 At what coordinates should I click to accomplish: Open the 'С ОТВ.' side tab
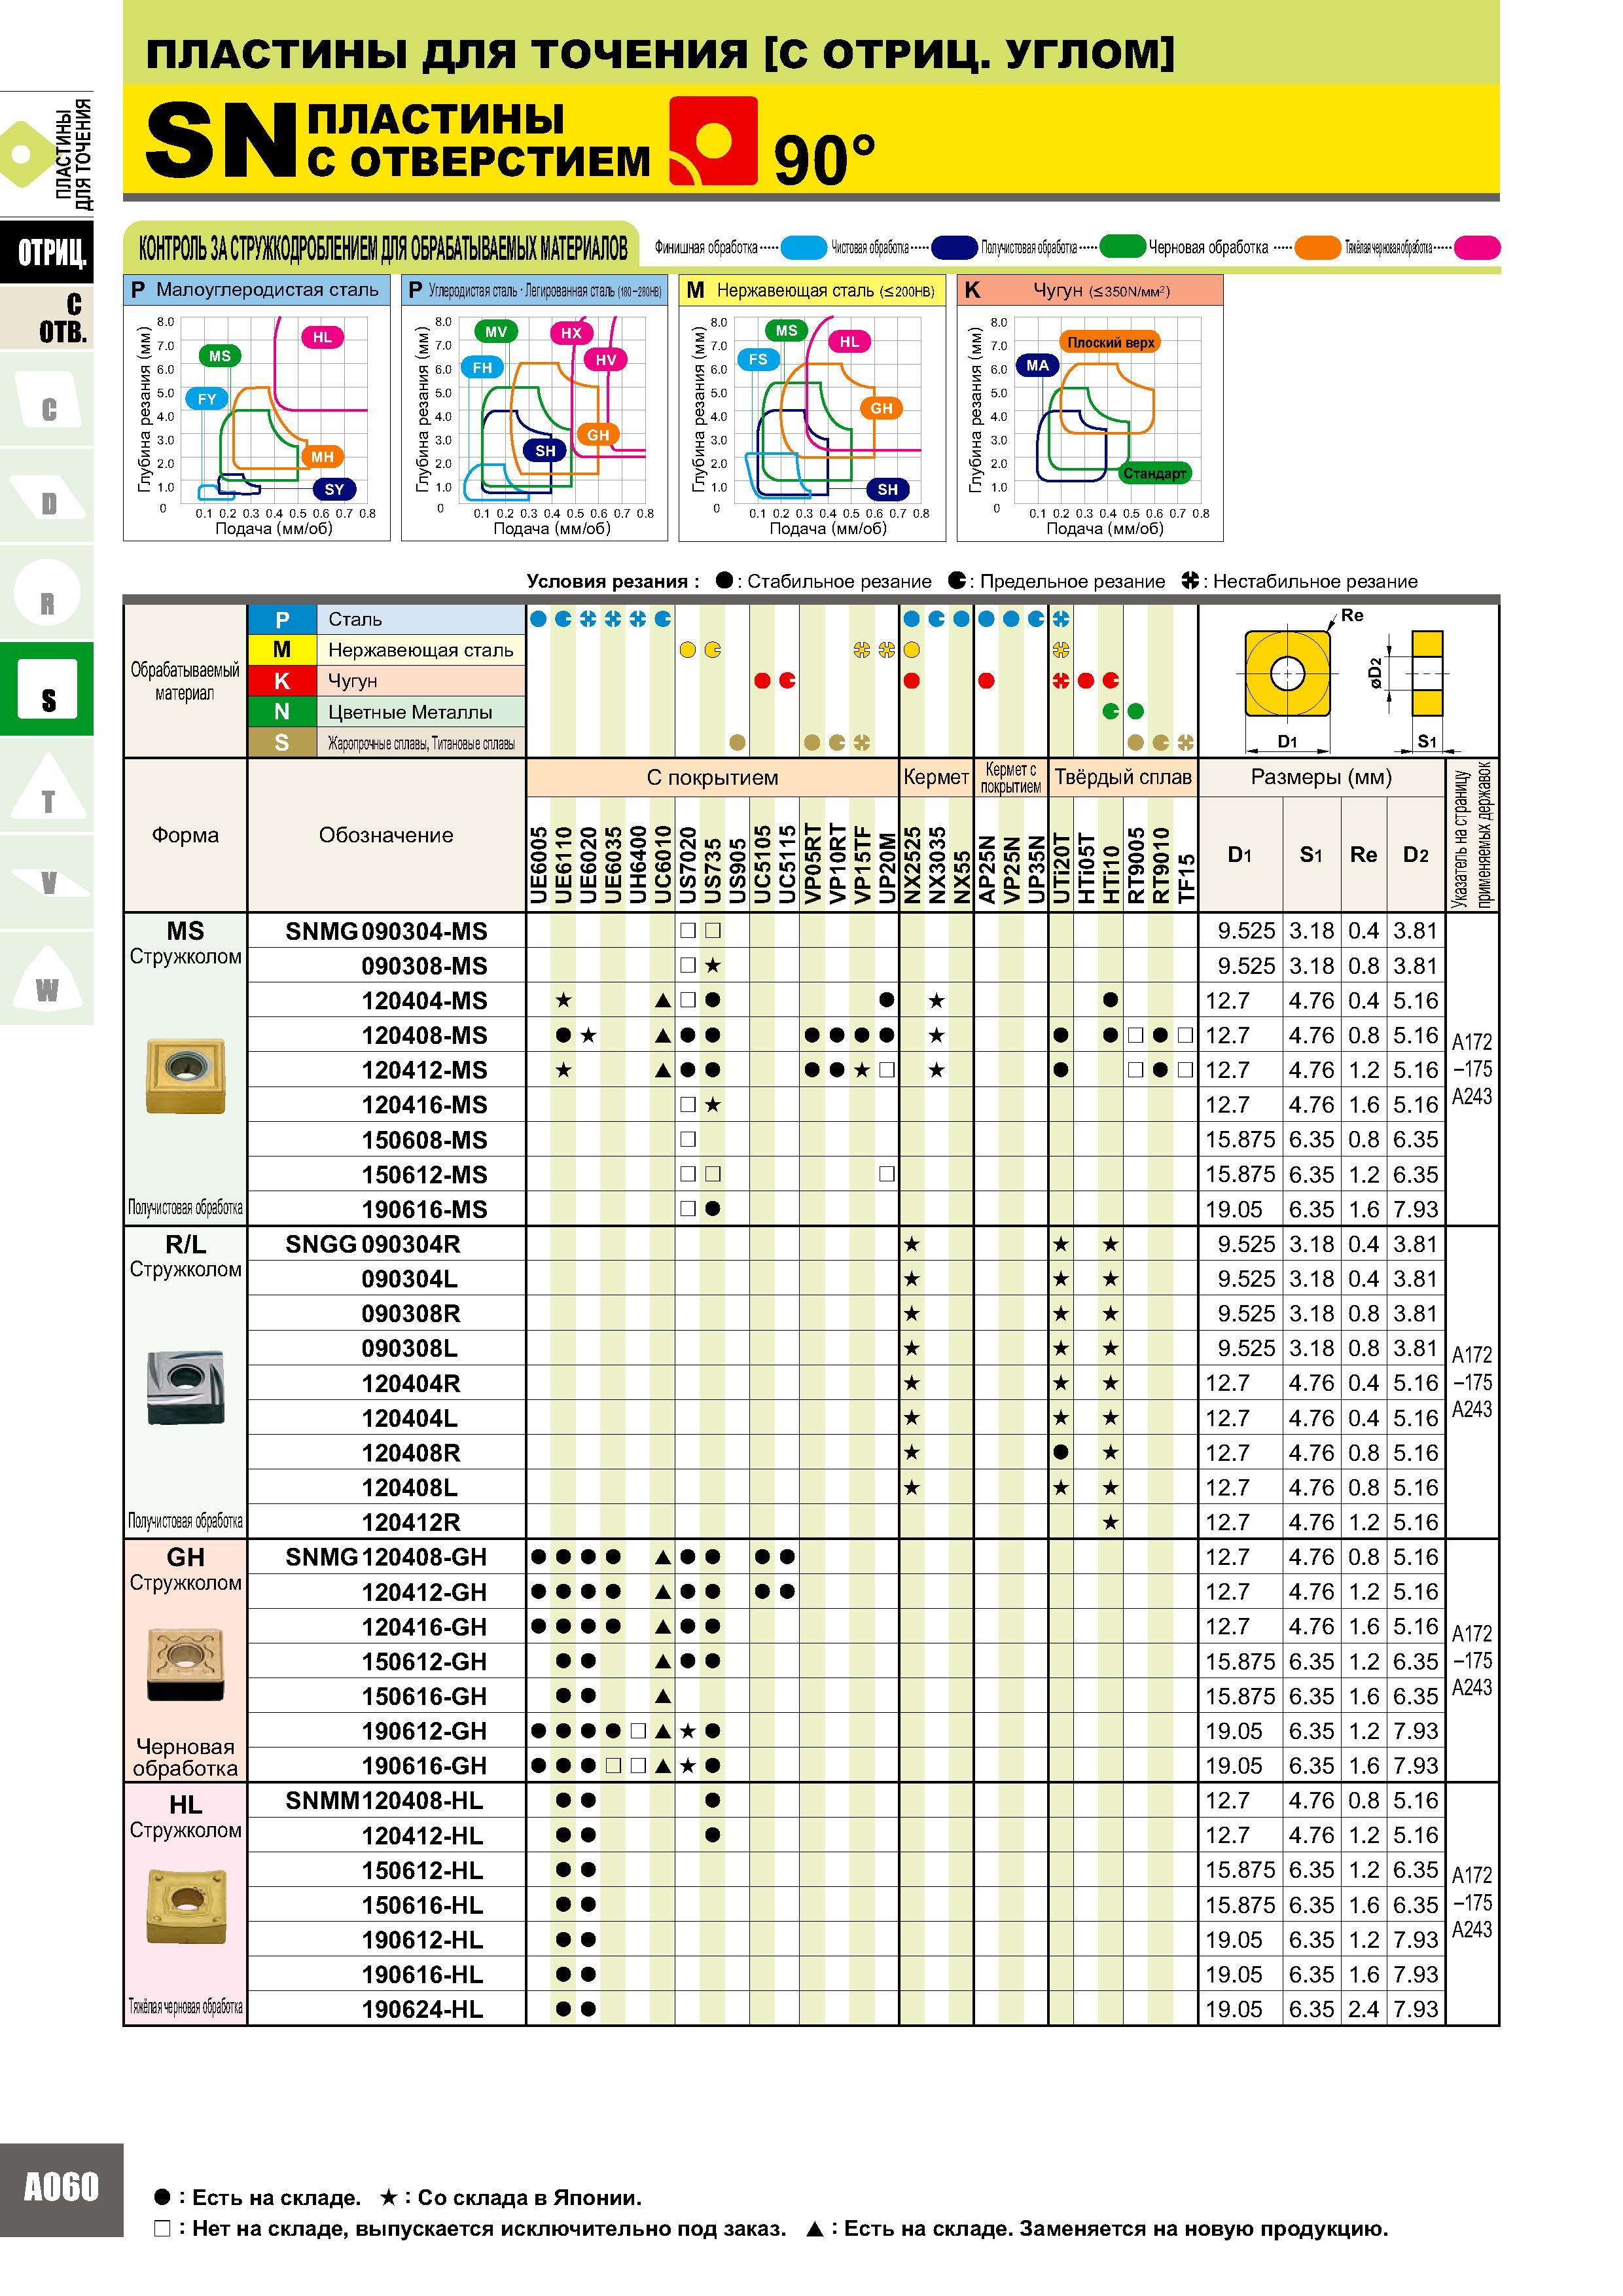(47, 318)
